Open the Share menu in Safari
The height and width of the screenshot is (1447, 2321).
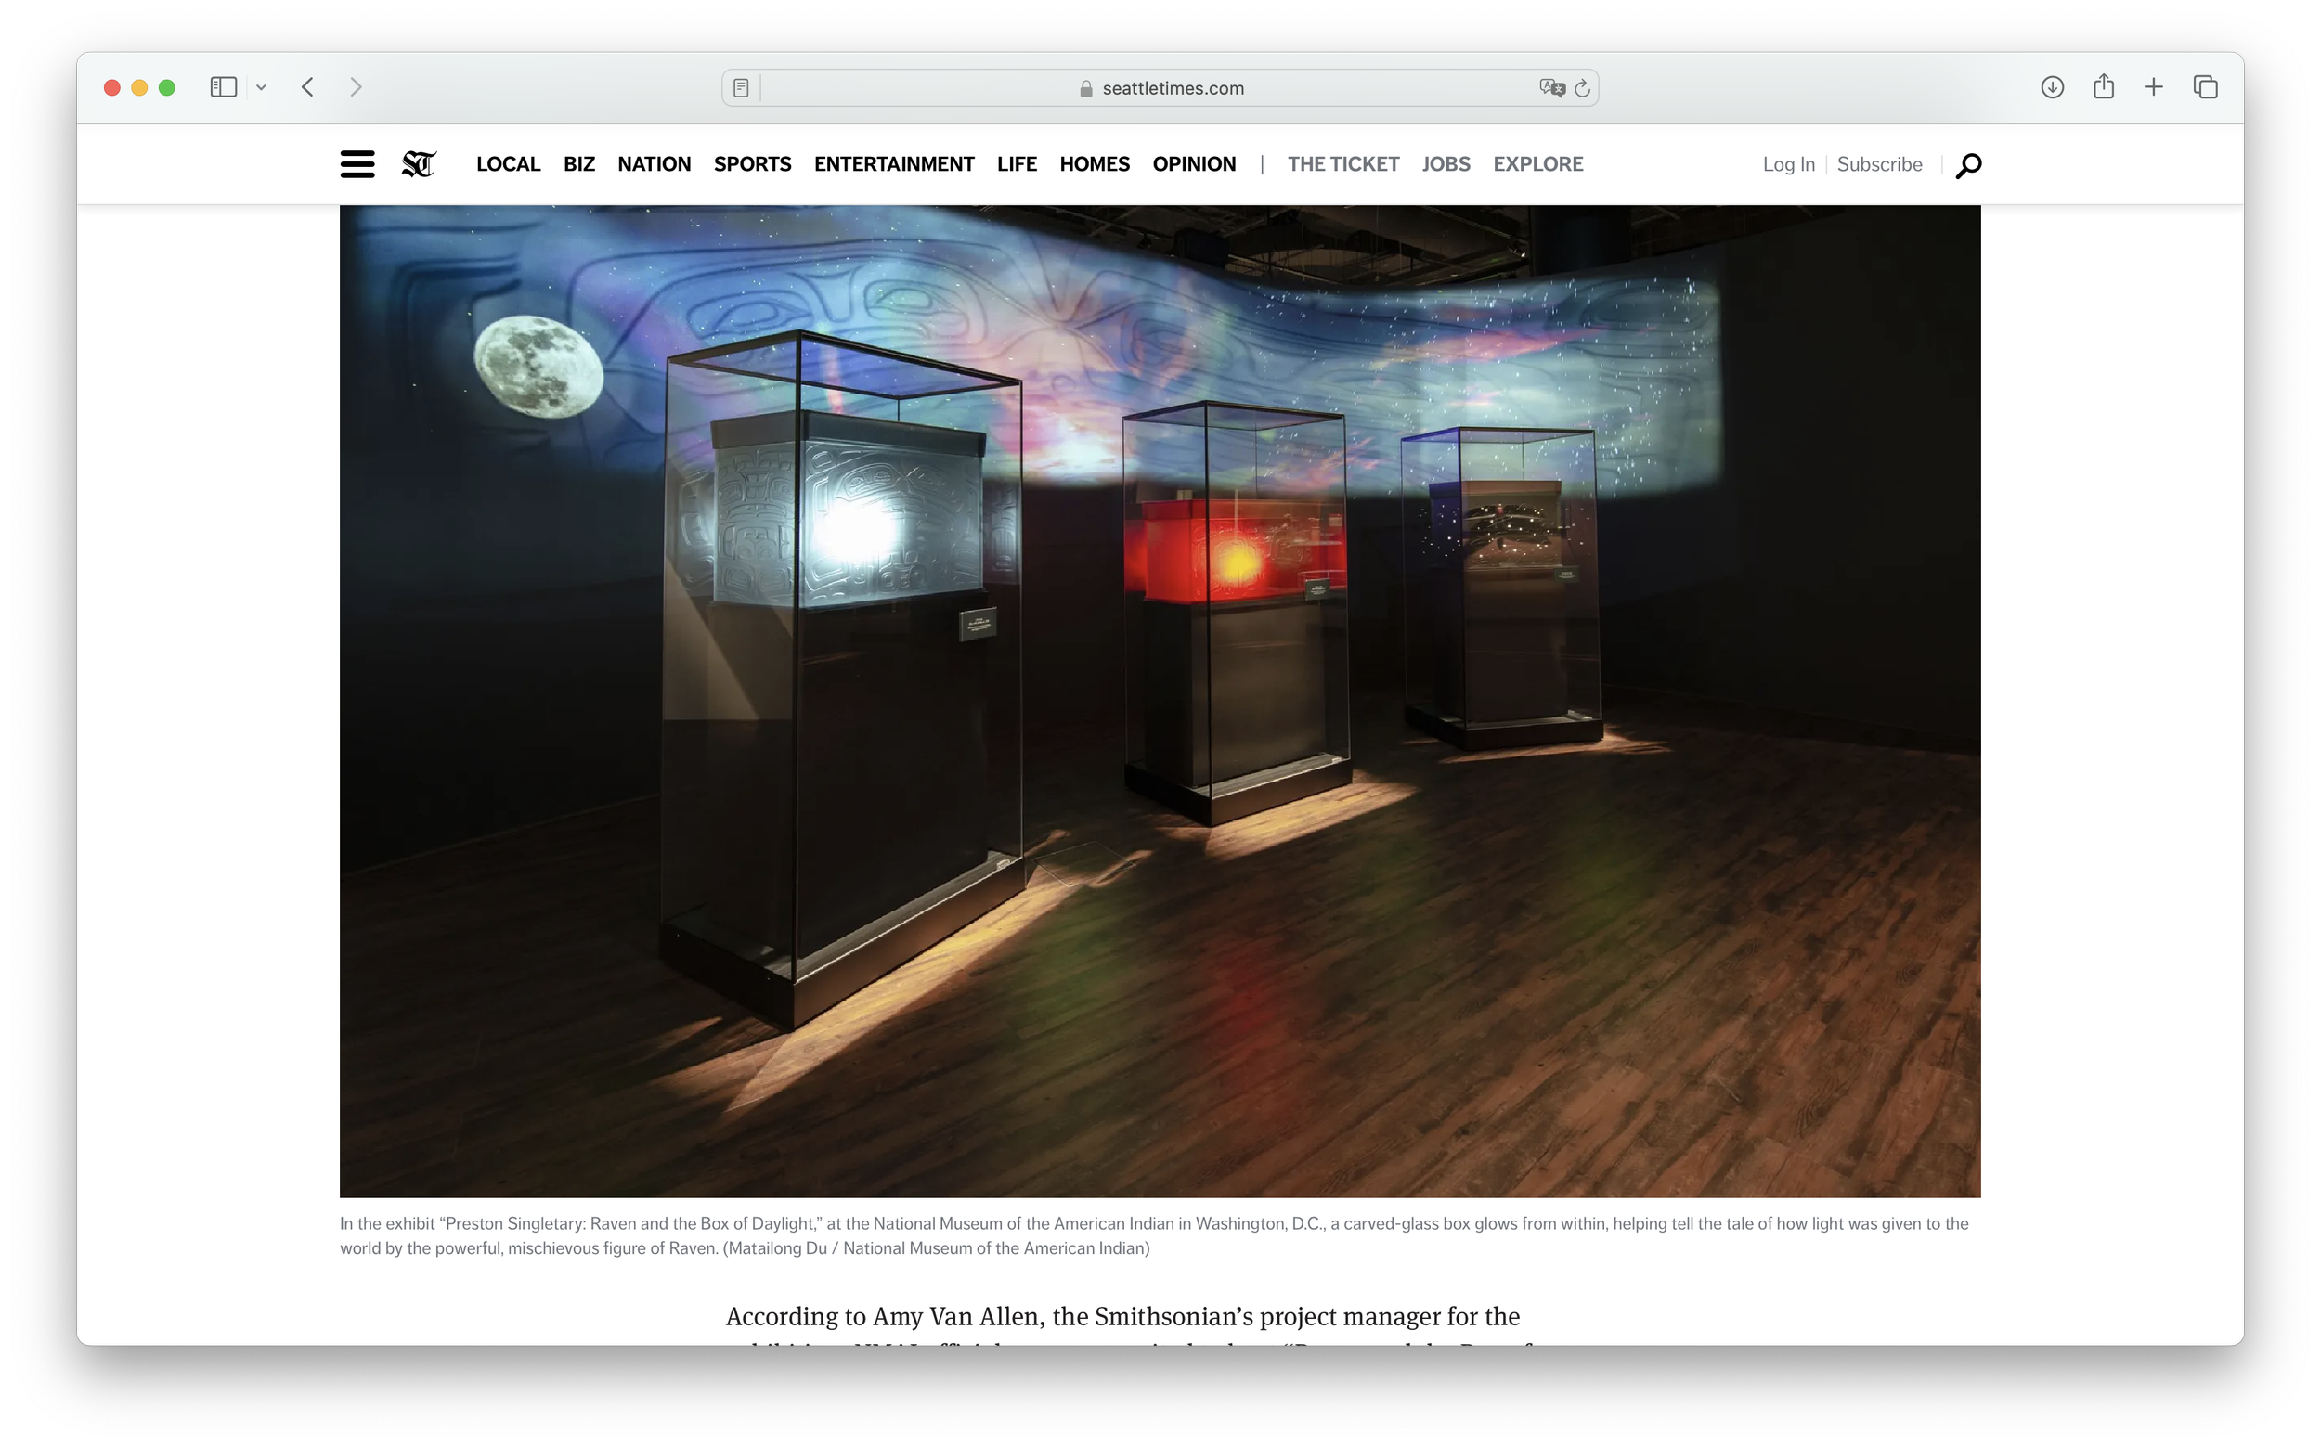(2103, 87)
